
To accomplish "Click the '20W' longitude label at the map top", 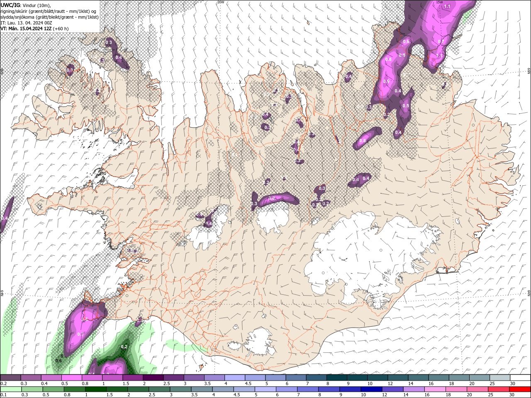I will (x=221, y=2).
